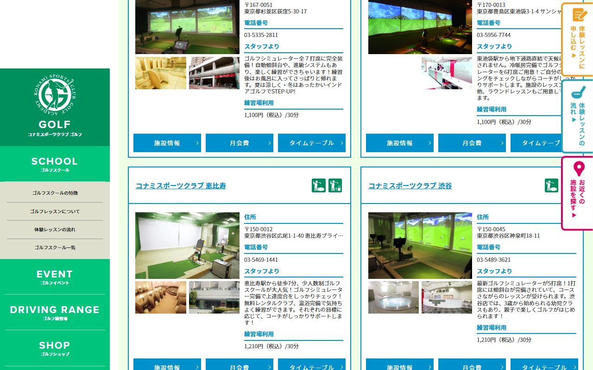
Task: Open the teal golf-club 体験レッスンの流れ side tab
Action: [577, 117]
